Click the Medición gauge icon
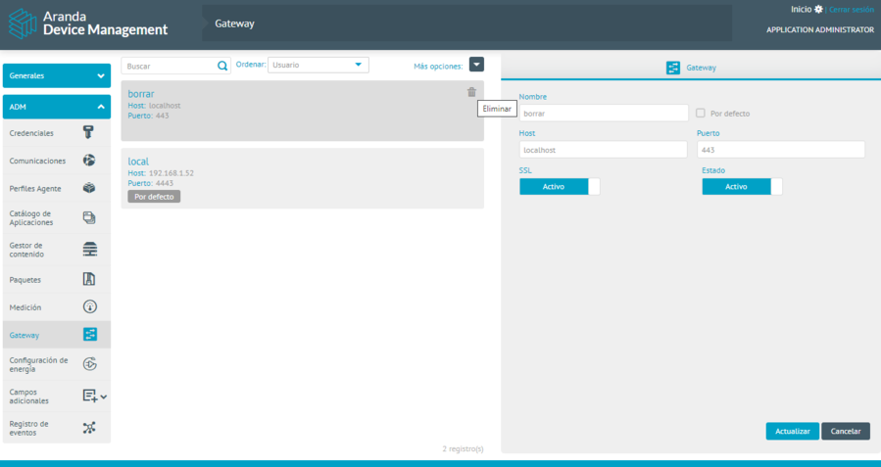This screenshot has height=467, width=881. click(x=89, y=307)
